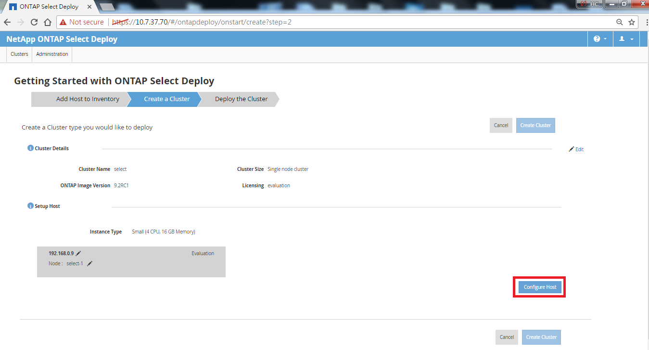Screen dimensions: 649x350
Task: Bookmark this page with the star icon
Action: point(632,22)
